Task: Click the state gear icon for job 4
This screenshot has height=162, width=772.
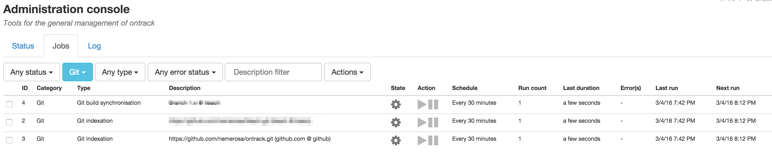Action: [396, 104]
